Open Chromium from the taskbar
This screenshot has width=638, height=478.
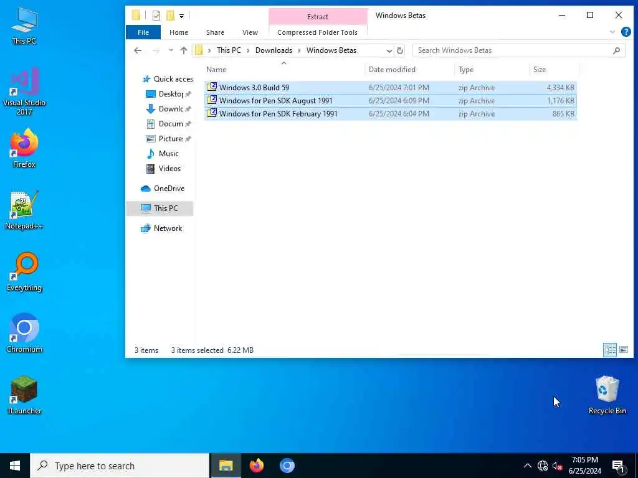click(287, 466)
